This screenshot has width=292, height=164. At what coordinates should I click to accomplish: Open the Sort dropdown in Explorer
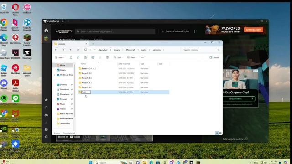pyautogui.click(x=118, y=58)
